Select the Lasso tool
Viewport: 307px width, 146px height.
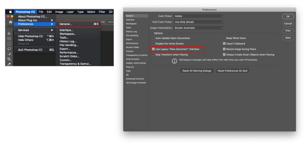tap(9, 49)
